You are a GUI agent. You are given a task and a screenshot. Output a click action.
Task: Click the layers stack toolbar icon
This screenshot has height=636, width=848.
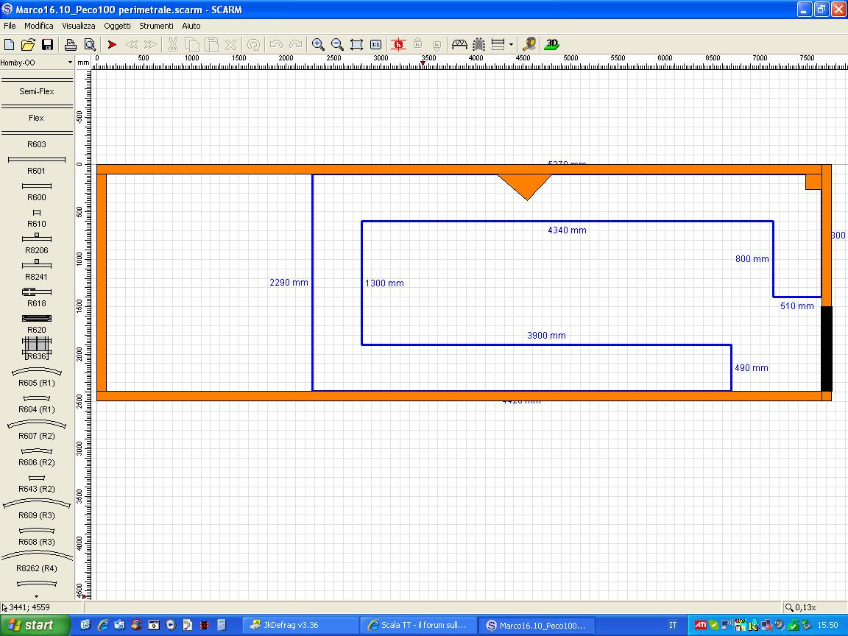498,44
